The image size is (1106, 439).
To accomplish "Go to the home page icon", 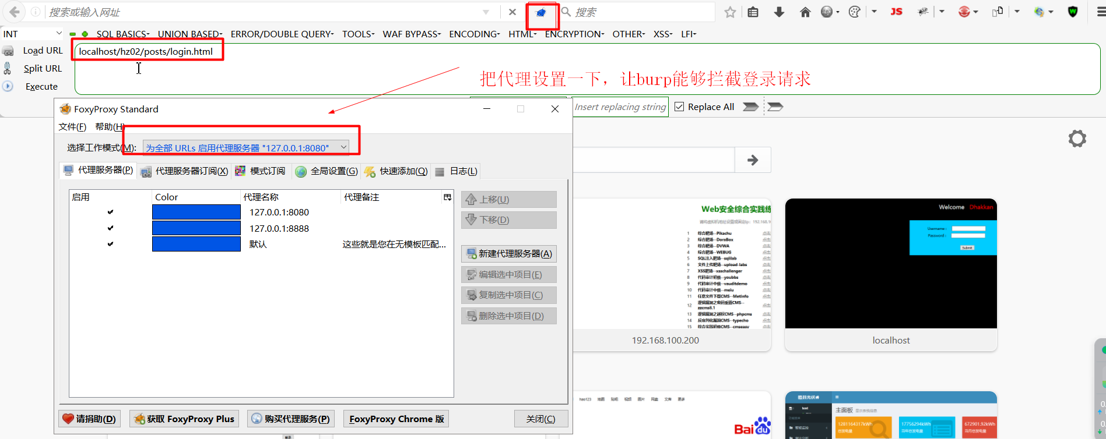I will (805, 12).
